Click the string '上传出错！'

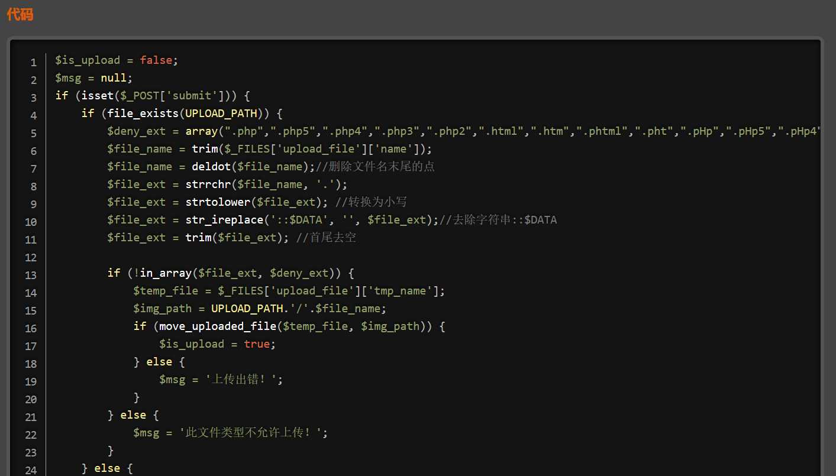pyautogui.click(x=241, y=380)
